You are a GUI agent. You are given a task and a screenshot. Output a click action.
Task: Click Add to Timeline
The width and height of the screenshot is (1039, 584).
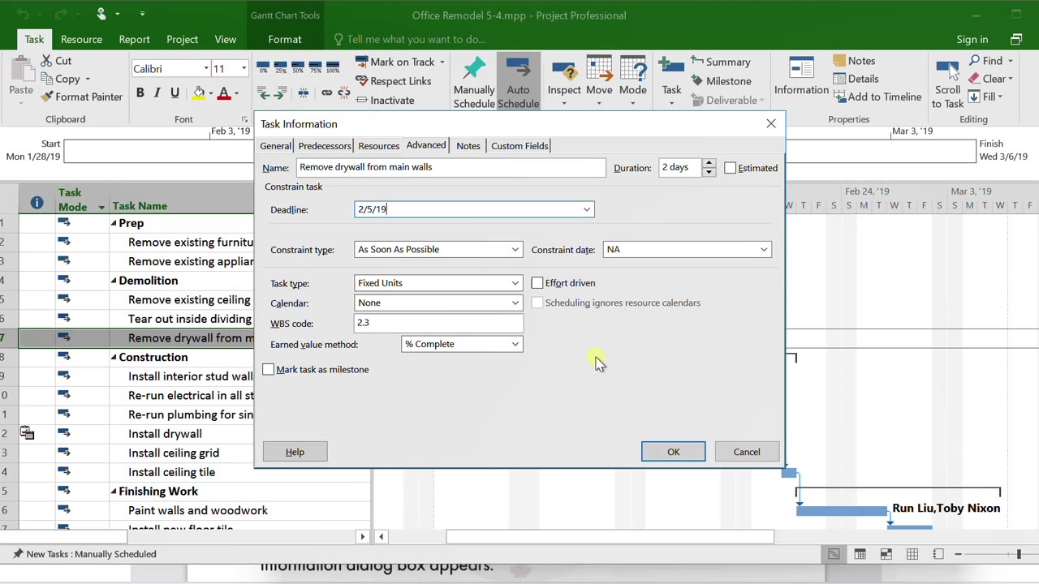[x=877, y=97]
